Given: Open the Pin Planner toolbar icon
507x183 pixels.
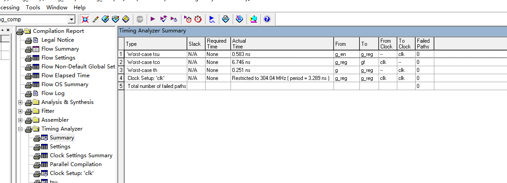Looking at the screenshot, I should click(105, 20).
